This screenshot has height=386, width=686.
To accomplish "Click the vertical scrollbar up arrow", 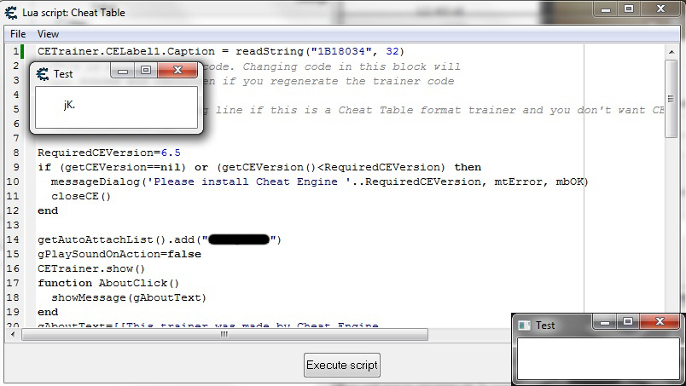I will coord(671,52).
